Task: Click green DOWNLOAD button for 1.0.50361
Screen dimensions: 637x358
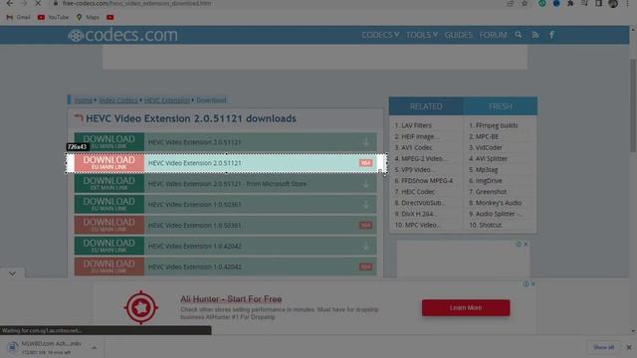Action: pos(108,204)
